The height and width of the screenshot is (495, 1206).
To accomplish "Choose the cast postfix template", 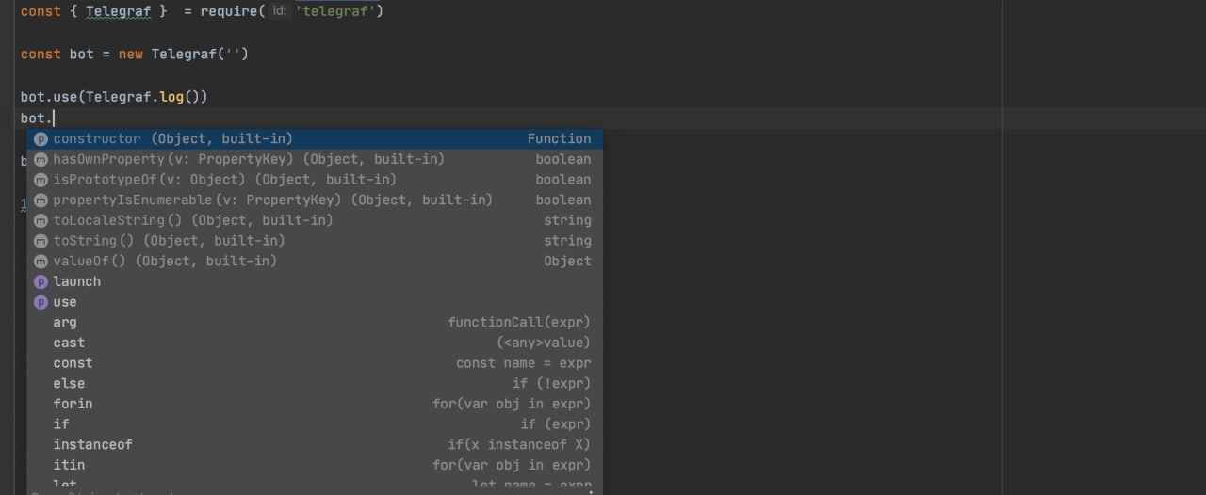I will (x=315, y=343).
